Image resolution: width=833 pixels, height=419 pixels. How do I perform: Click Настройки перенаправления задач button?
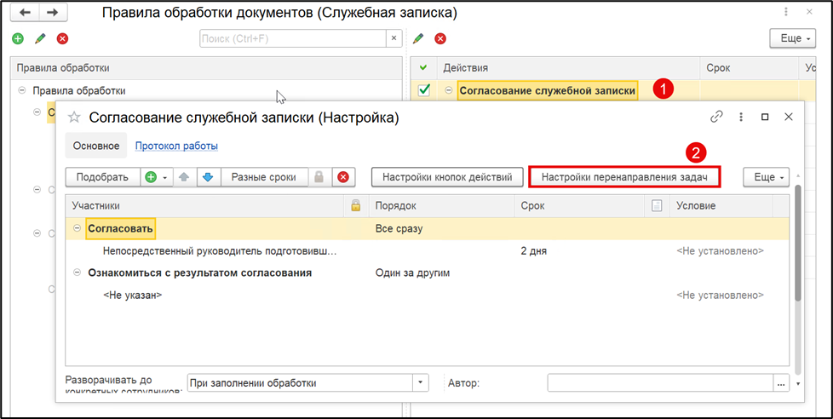tap(625, 177)
